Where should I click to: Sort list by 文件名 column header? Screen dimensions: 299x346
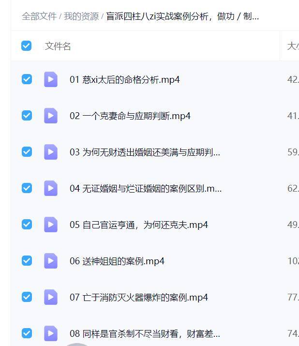[x=58, y=46]
